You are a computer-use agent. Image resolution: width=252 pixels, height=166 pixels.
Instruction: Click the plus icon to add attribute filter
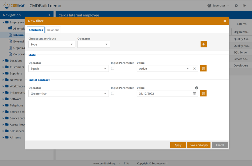(x=203, y=44)
